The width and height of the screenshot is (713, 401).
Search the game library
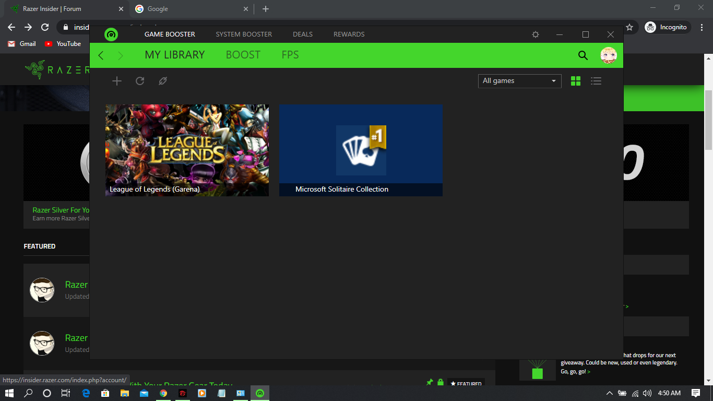(583, 55)
